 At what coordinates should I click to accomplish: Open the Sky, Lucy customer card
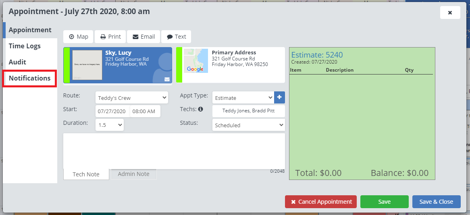118,65
